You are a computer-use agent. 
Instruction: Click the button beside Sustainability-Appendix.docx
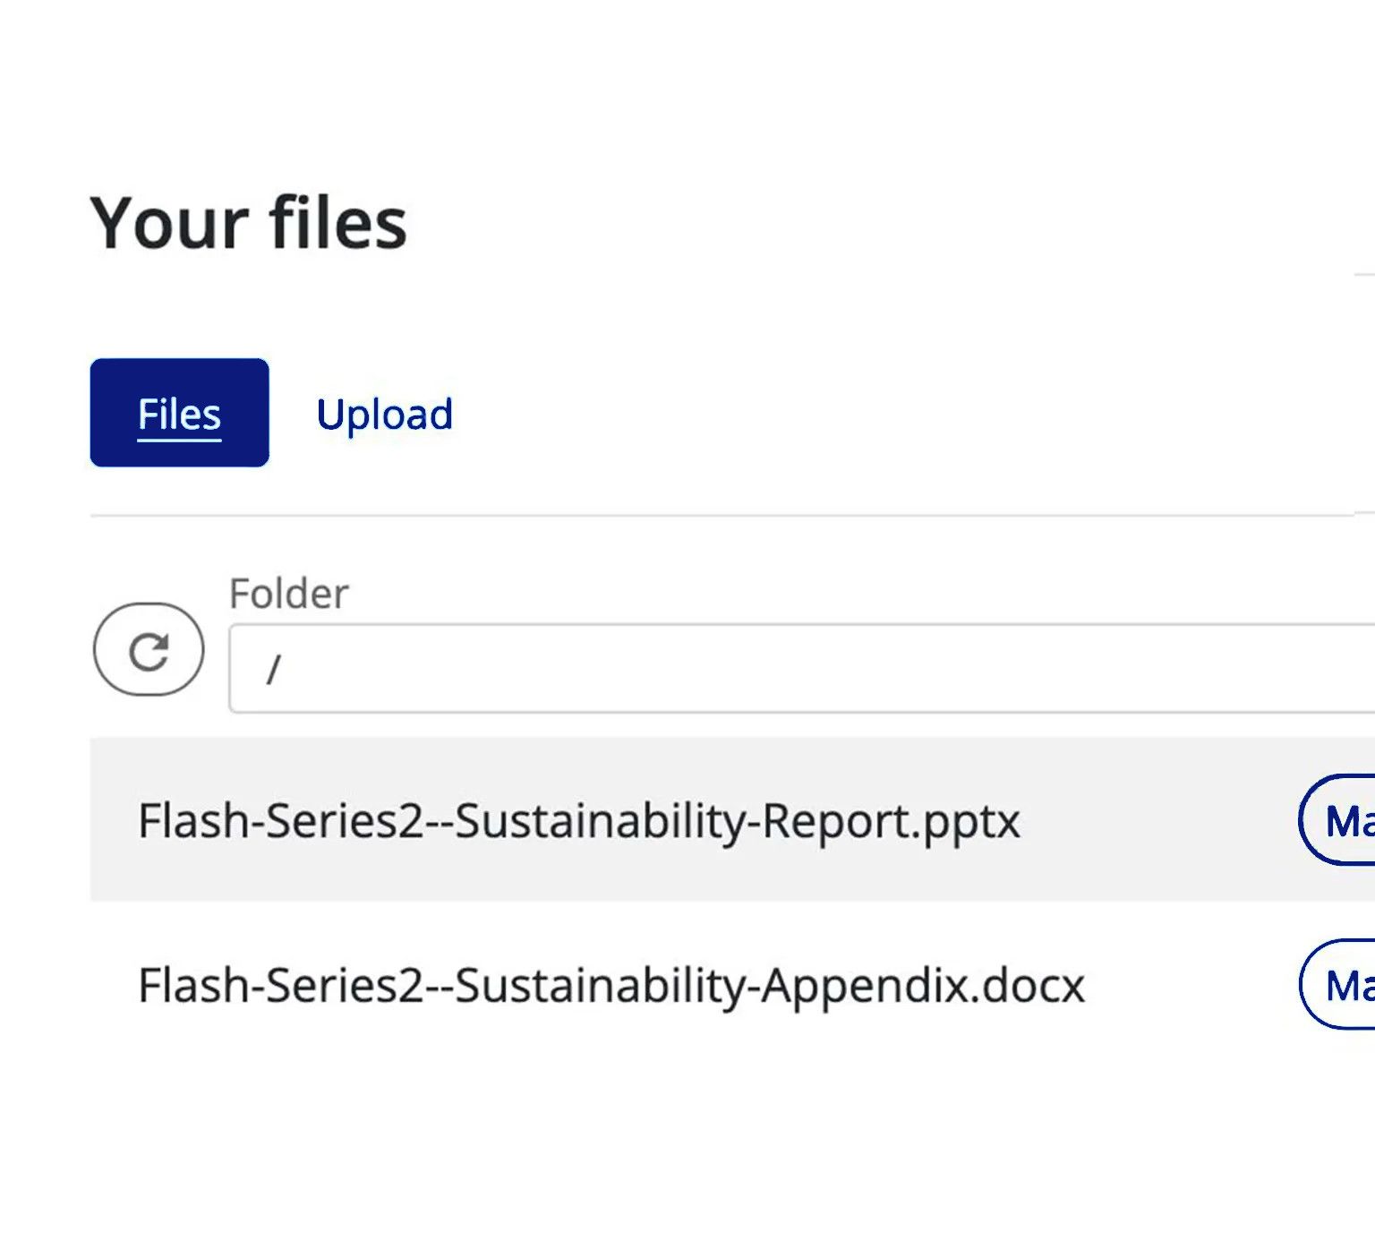1337,985
